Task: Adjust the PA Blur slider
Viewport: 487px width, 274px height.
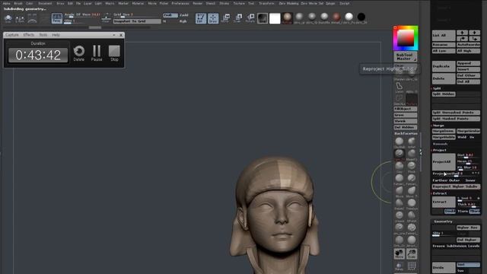Action: click(468, 167)
